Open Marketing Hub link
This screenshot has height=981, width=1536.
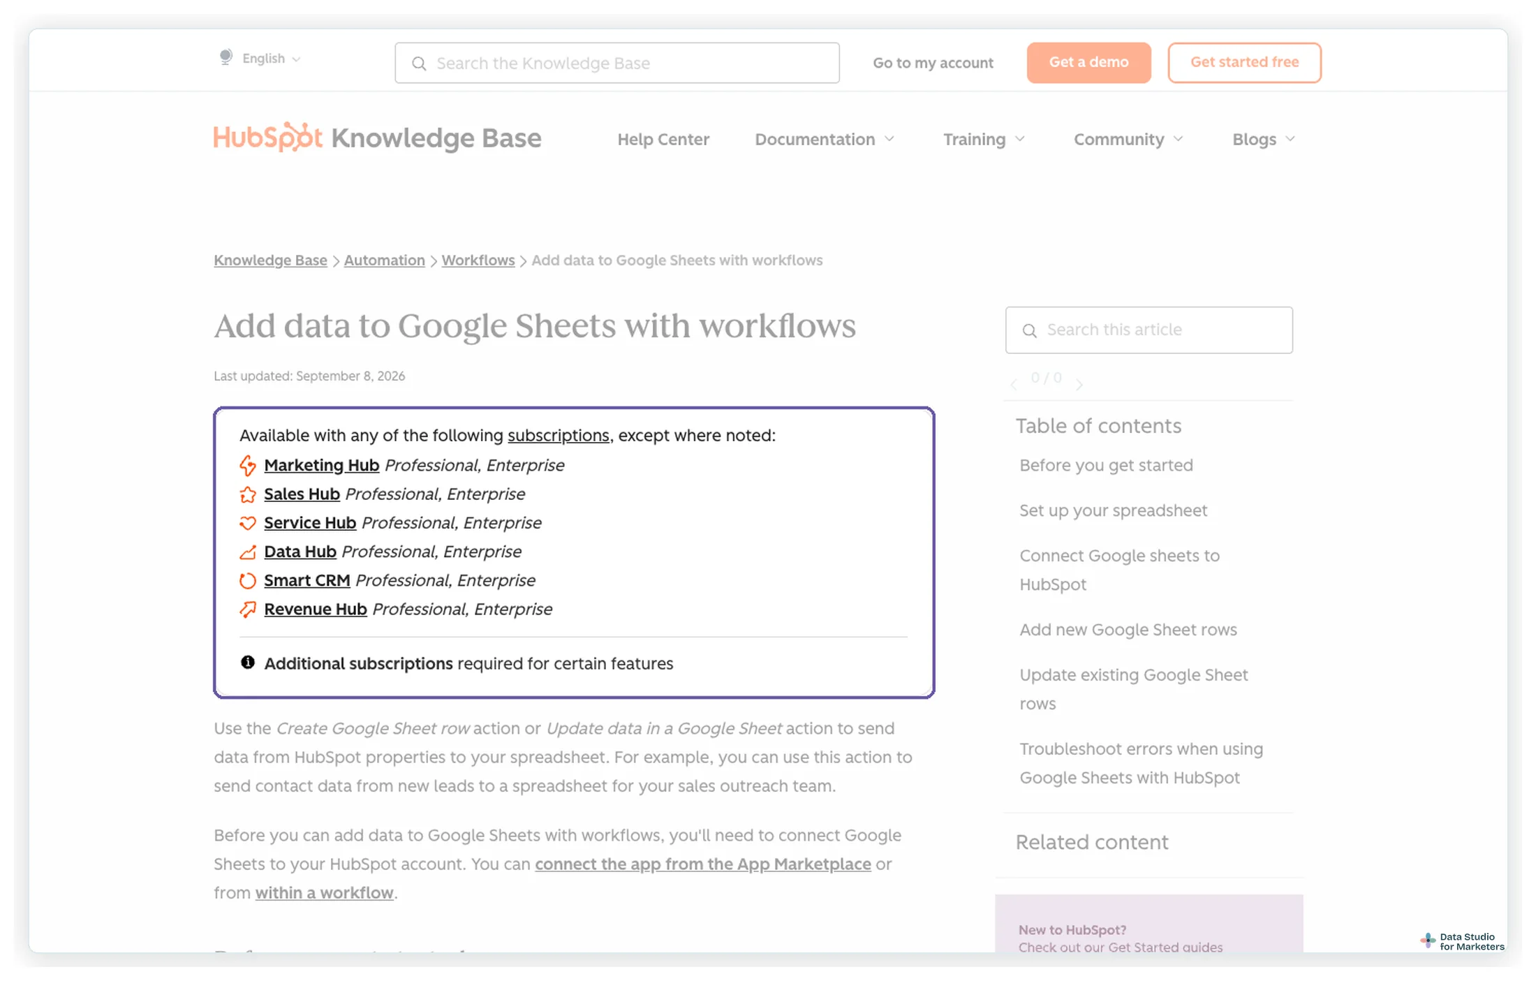321,465
